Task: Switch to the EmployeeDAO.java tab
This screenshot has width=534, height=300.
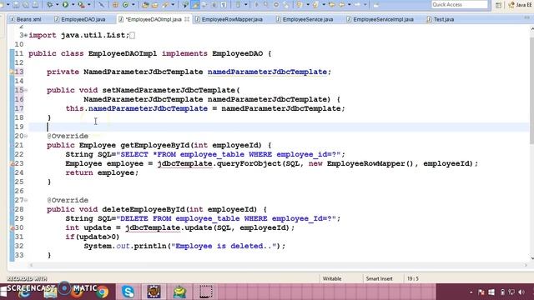Action: coord(80,19)
